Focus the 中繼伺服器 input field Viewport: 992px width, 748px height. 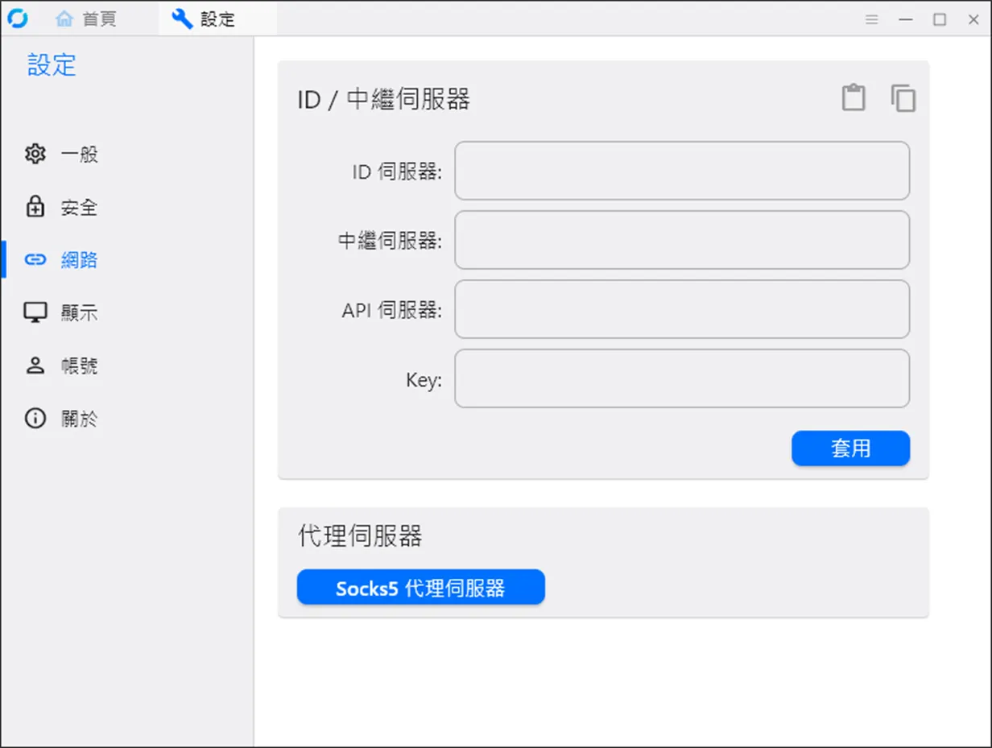click(682, 240)
